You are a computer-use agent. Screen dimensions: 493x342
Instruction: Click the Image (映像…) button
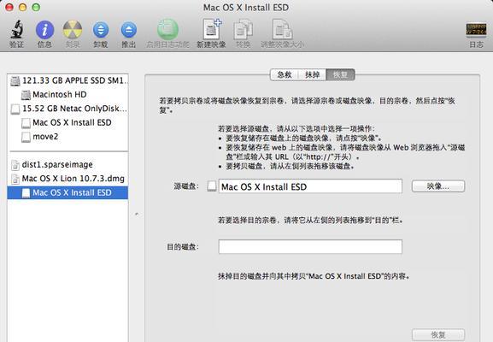(x=438, y=186)
